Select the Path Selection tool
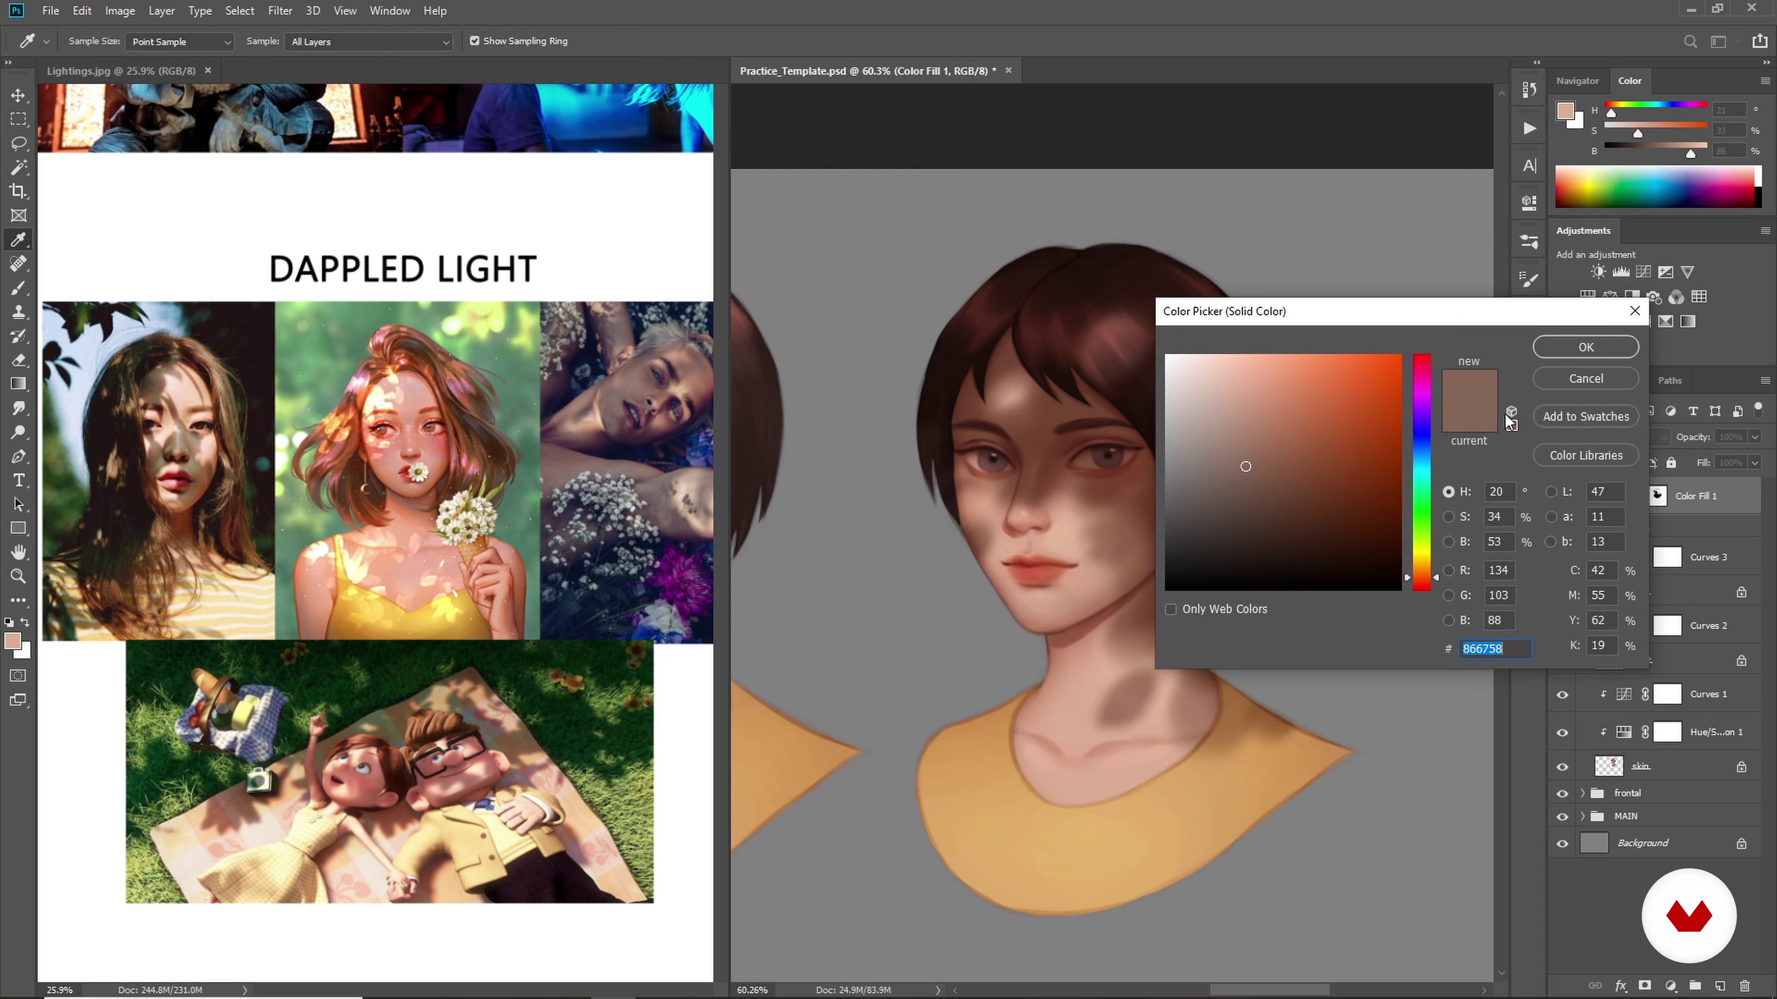 [19, 505]
